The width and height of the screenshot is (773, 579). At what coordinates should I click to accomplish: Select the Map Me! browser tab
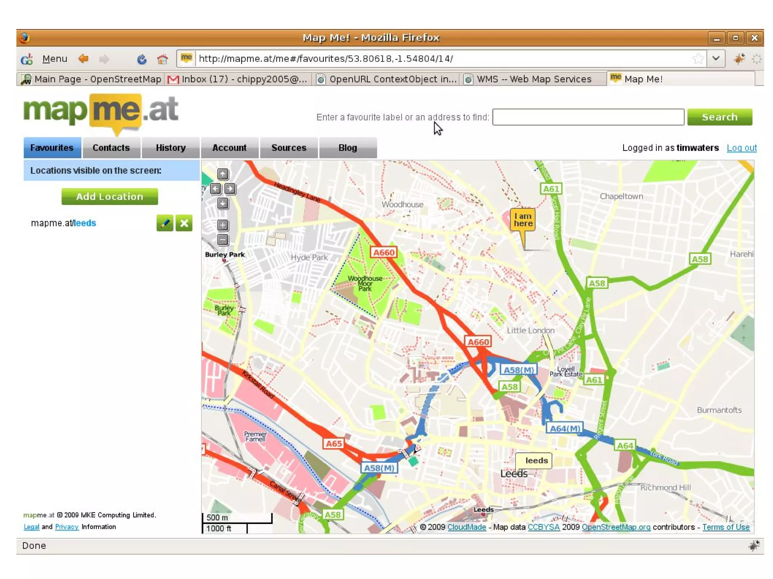681,79
